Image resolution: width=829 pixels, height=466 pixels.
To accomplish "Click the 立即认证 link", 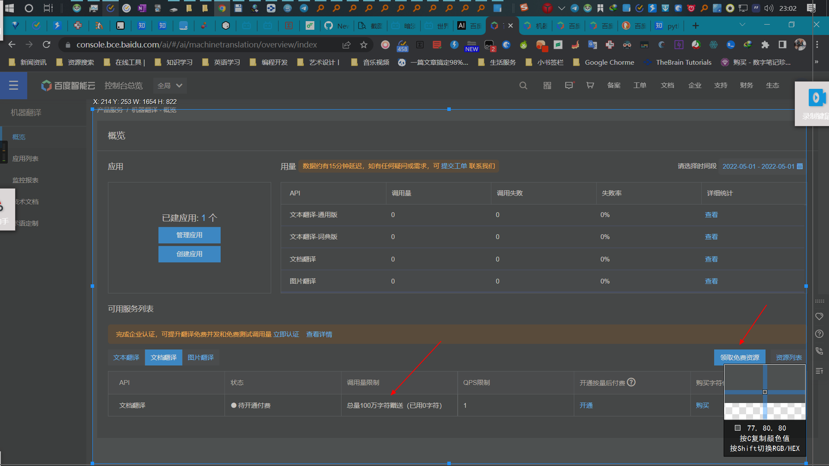I will pos(286,334).
